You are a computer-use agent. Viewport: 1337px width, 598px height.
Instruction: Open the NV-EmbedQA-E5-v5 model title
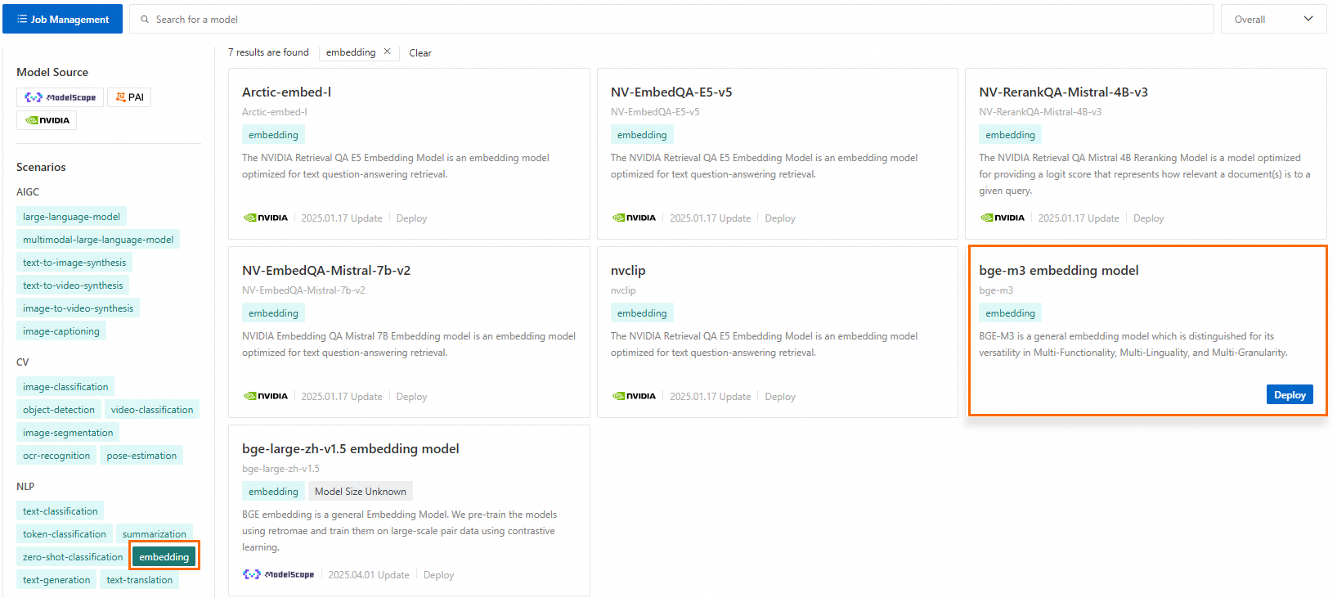[x=671, y=92]
